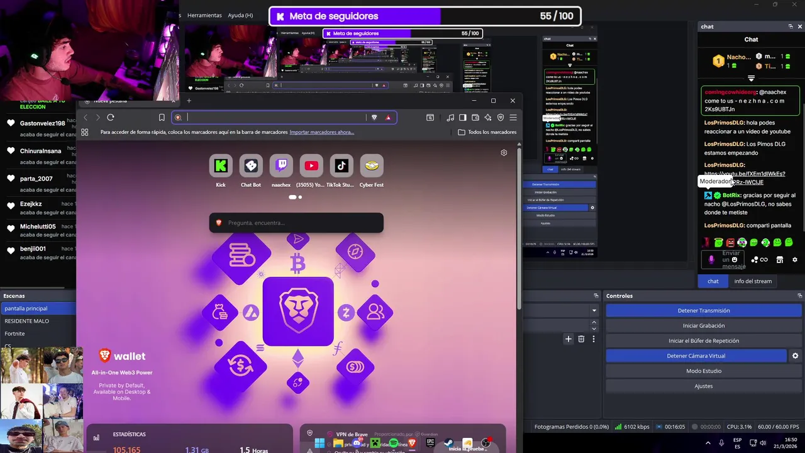Open Epic Games from the taskbar
This screenshot has width=805, height=453.
click(x=430, y=444)
